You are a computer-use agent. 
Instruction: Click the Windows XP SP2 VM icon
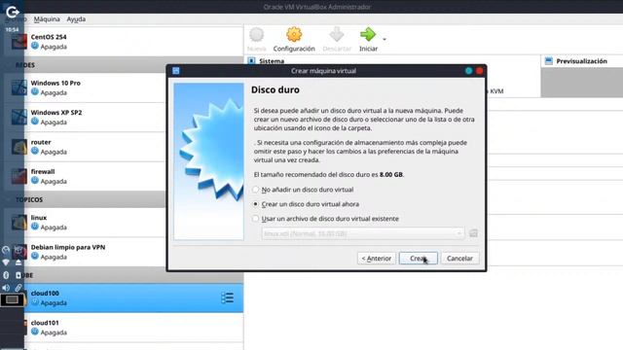(19, 117)
